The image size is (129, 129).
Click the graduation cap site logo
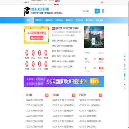click(x=27, y=11)
